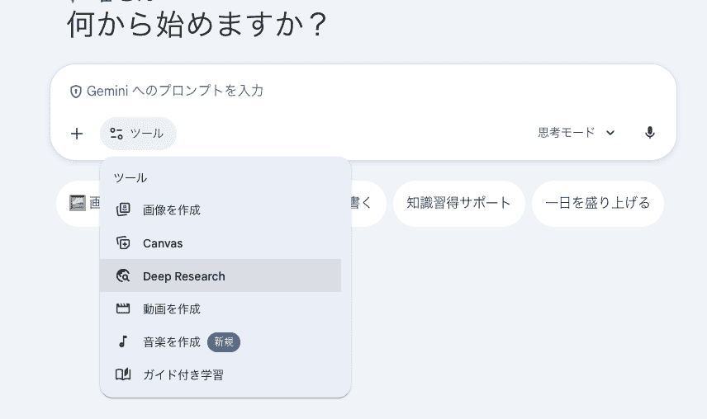Click the microphone voice input icon
This screenshot has height=419, width=707.
[x=649, y=133]
